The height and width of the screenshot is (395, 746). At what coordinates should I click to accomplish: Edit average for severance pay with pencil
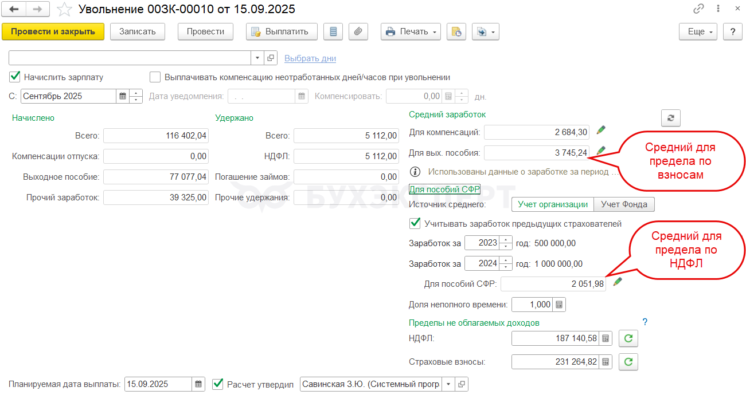point(601,151)
